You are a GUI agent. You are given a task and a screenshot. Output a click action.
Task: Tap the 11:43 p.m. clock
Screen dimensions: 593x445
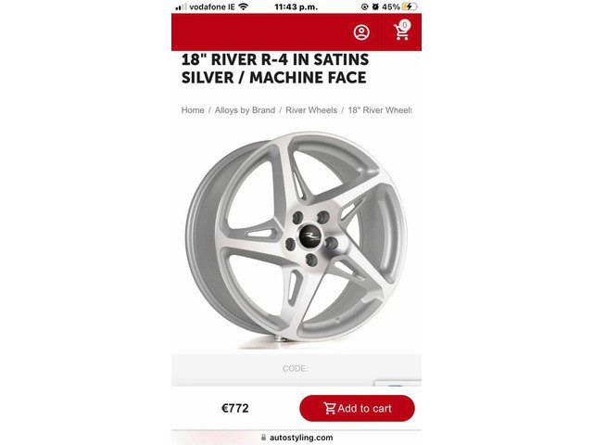click(296, 6)
